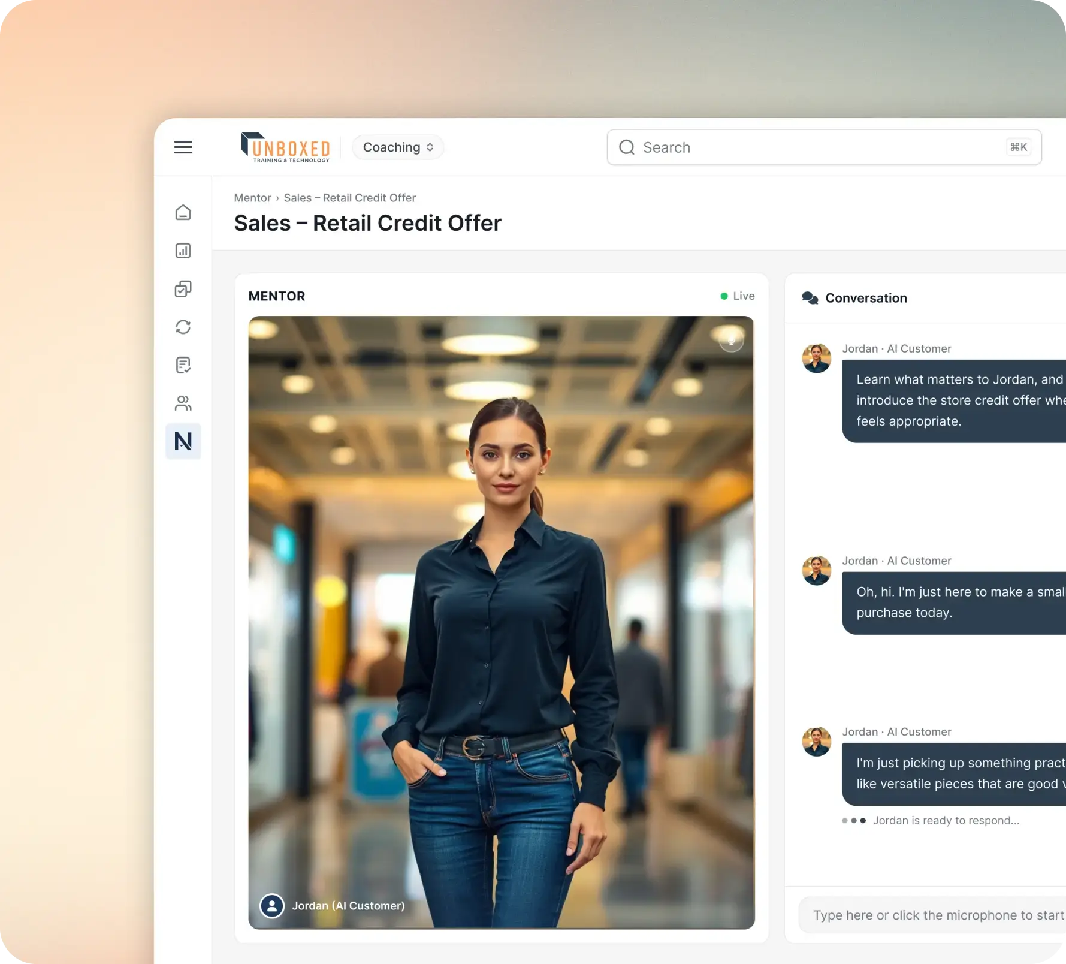Screen dimensions: 1066x964
Task: Toggle the microphone icon on the video
Action: (x=732, y=341)
